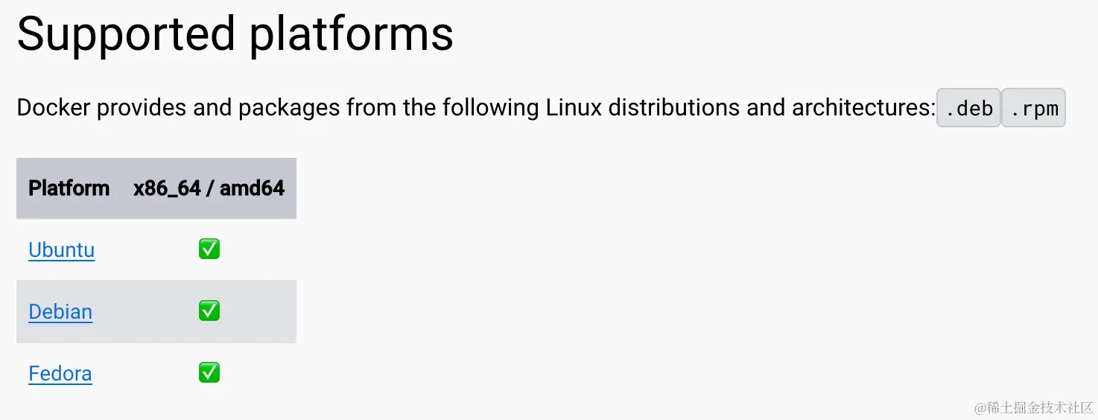Click the green checkmark in Debian row
The image size is (1098, 420).
tap(209, 311)
